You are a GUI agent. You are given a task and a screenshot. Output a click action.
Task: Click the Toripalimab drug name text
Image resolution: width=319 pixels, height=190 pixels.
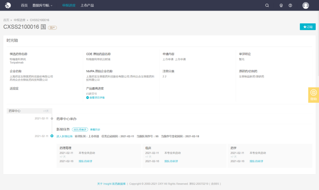pos(17,62)
